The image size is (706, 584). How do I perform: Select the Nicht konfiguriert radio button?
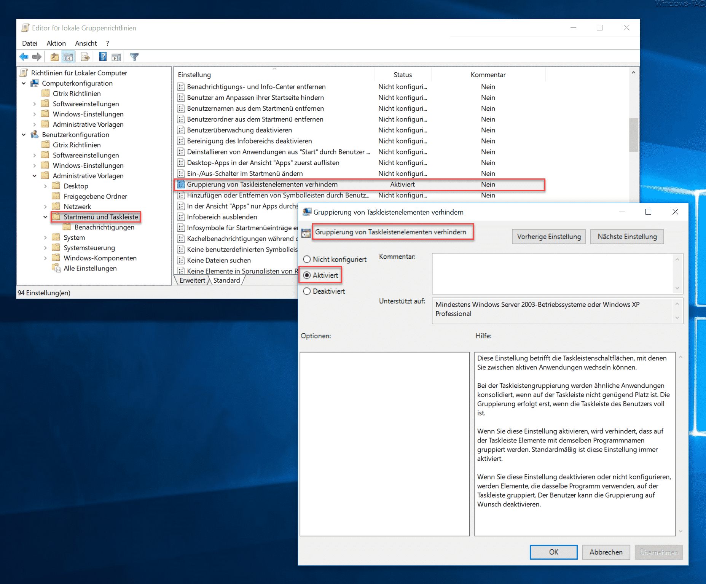(x=307, y=259)
